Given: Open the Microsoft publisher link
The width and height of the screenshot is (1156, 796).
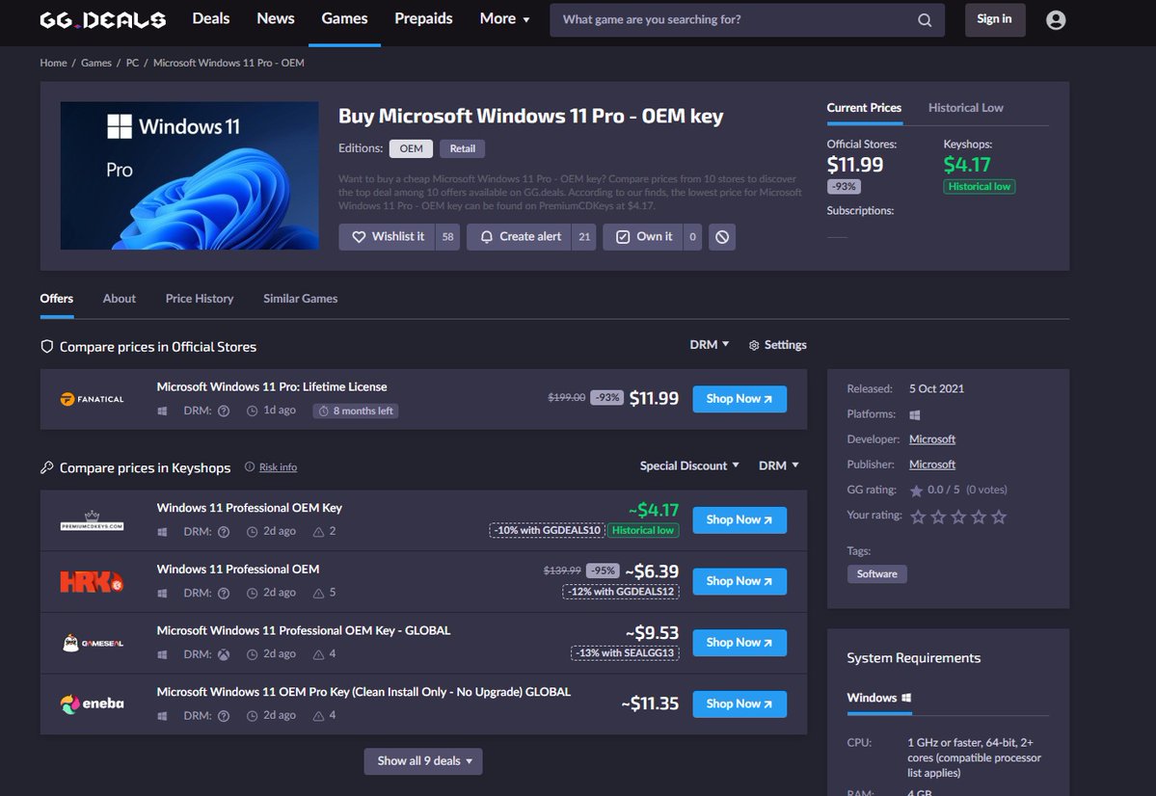Looking at the screenshot, I should pos(932,464).
